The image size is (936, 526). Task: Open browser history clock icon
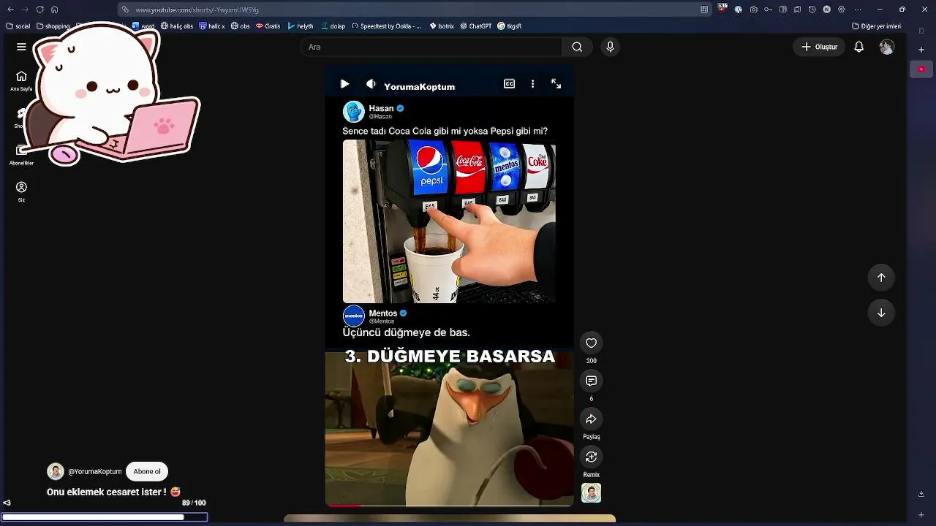pyautogui.click(x=812, y=9)
